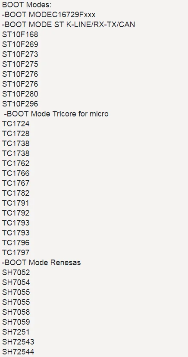The image size is (188, 357).
Task: Select the SH7052 entry
Action: tap(16, 272)
